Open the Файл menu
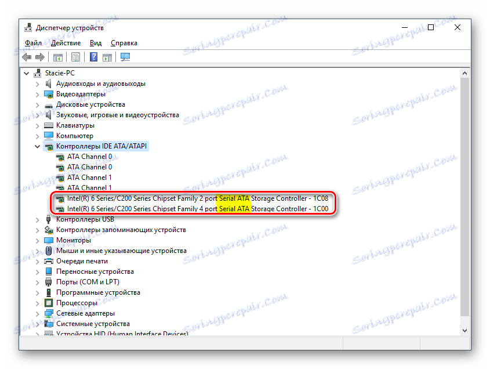The height and width of the screenshot is (369, 490). 33,43
